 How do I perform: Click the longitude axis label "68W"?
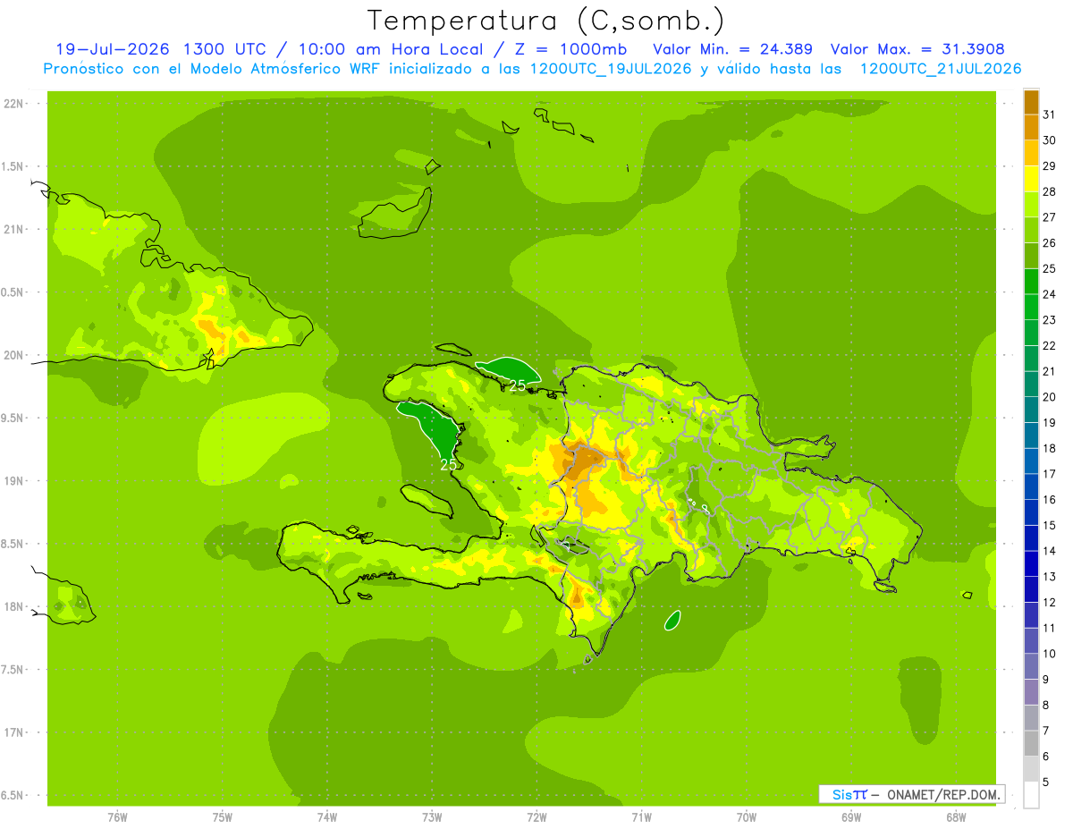956,817
